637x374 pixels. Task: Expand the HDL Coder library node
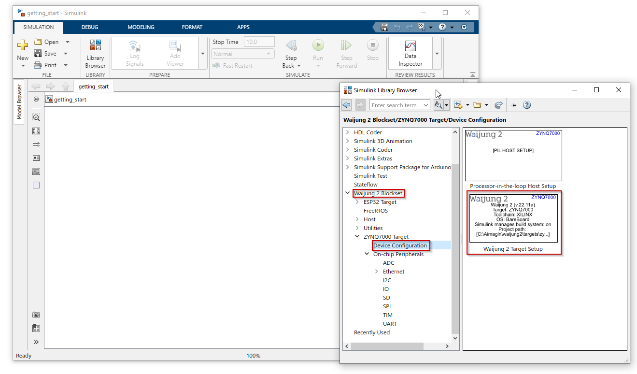tap(347, 132)
